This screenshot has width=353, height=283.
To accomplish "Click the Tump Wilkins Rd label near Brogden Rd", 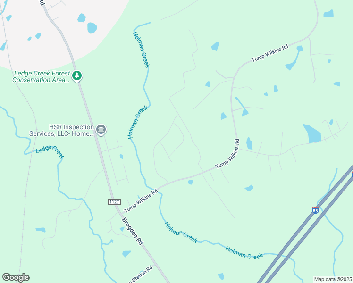I will (141, 201).
